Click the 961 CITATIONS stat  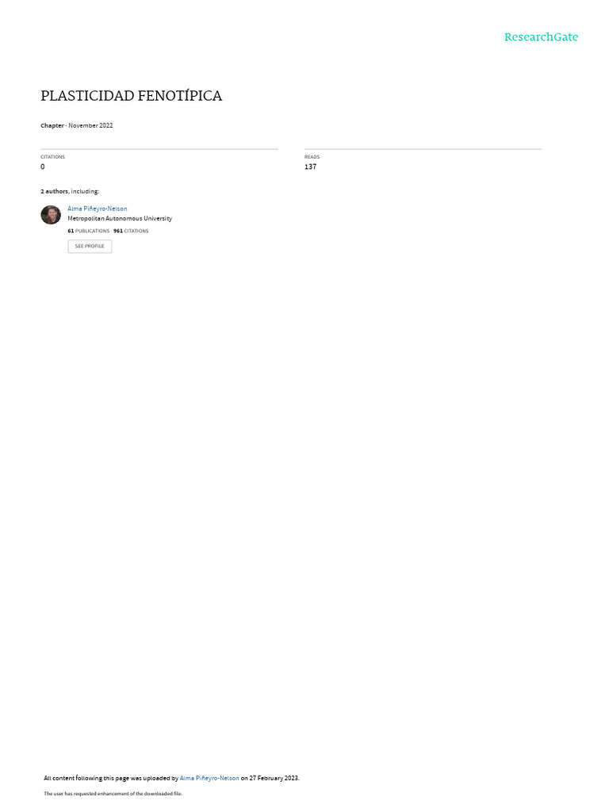[131, 231]
